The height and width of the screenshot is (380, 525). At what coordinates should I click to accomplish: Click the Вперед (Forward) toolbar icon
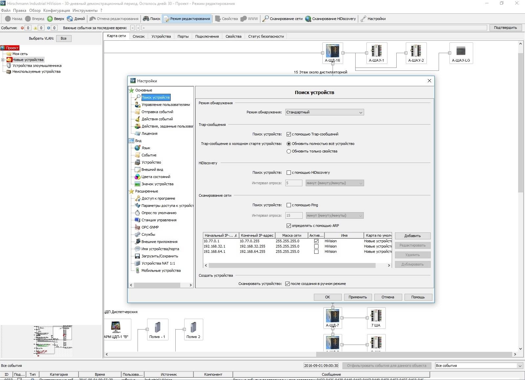tap(35, 19)
